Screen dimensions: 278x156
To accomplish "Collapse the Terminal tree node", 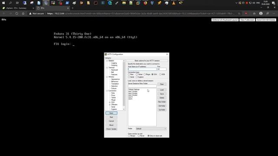I will (x=107, y=68).
